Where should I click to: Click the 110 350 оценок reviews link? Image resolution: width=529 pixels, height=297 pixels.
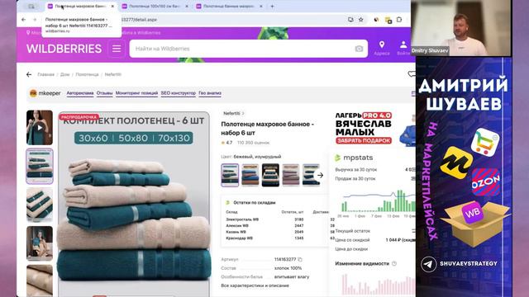tap(254, 143)
